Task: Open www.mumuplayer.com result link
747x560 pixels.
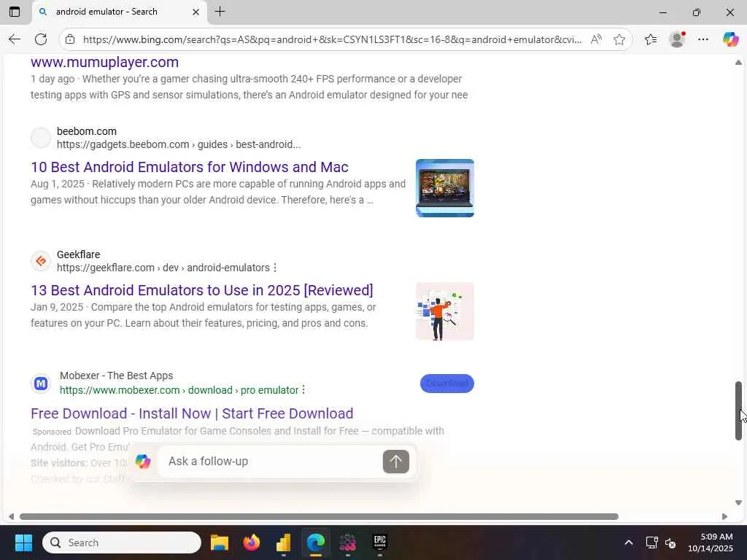Action: click(105, 62)
